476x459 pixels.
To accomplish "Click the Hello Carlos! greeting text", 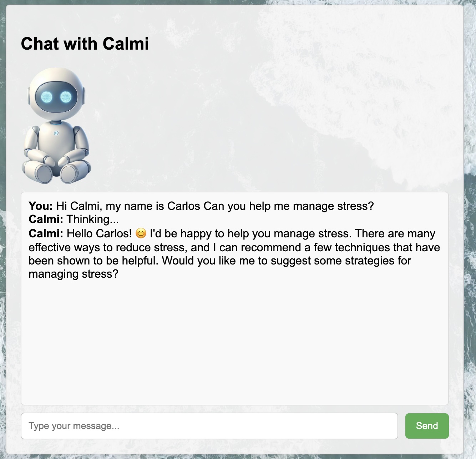I will pos(99,233).
